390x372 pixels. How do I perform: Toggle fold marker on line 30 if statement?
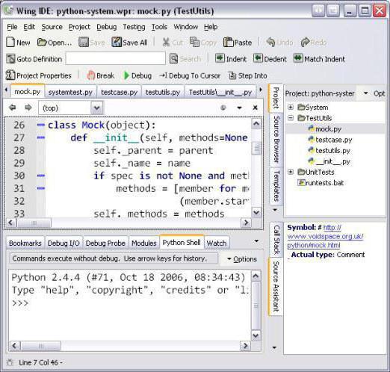pyautogui.click(x=41, y=176)
